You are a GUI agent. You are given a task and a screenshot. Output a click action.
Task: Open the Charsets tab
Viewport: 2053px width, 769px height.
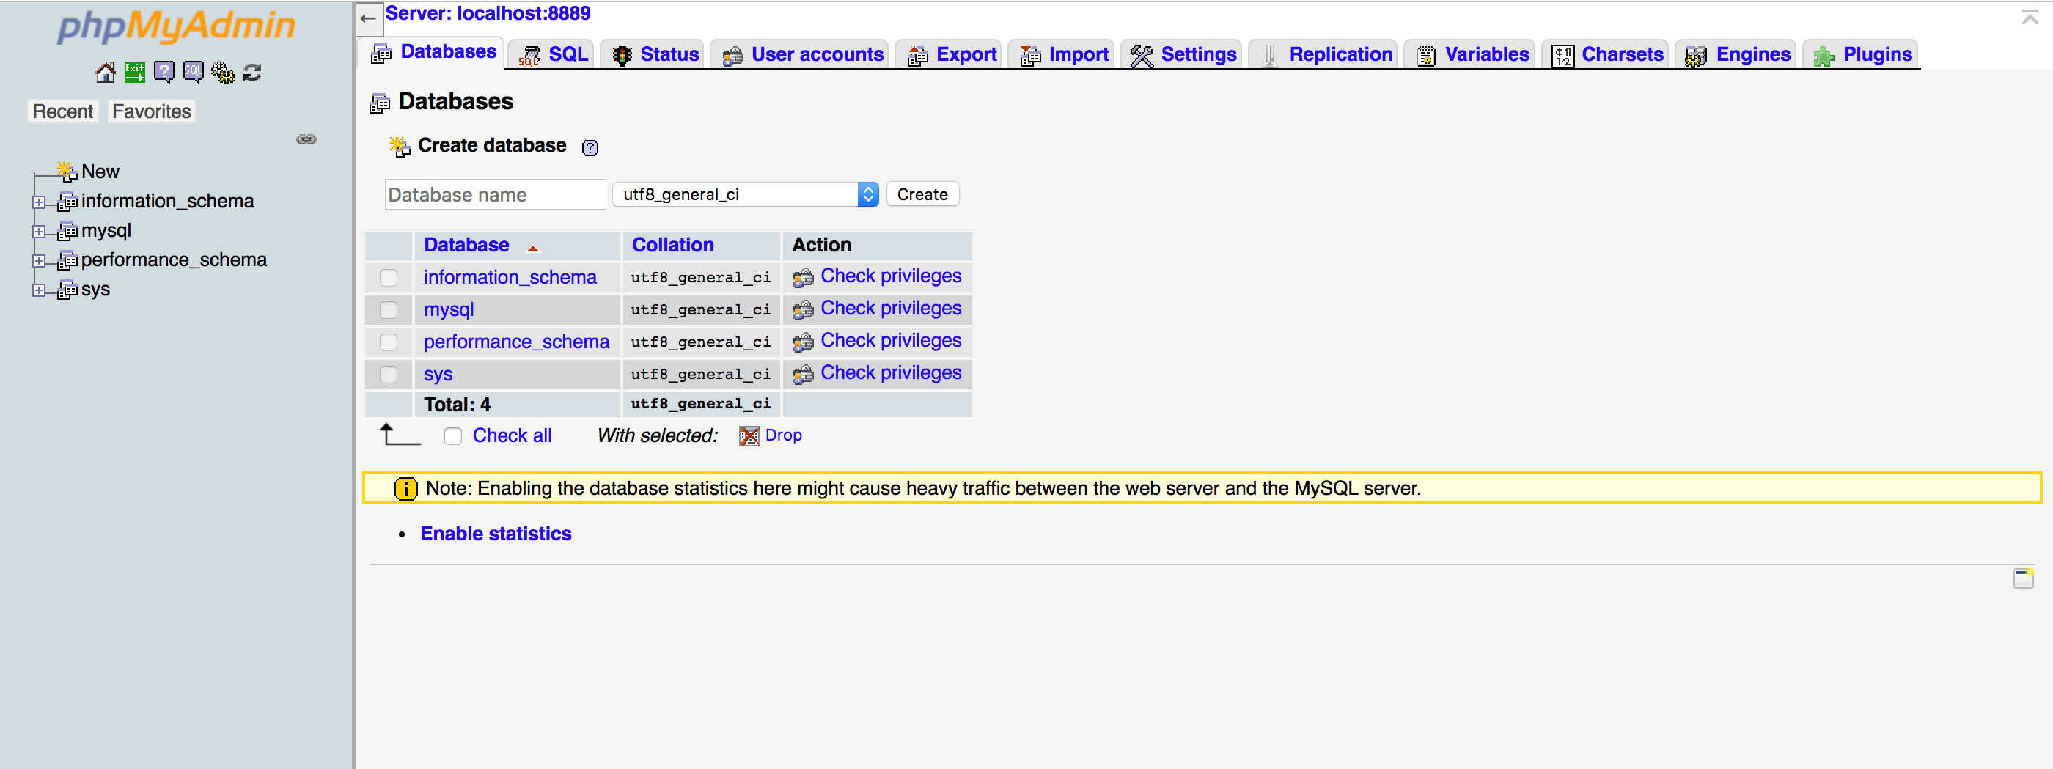point(1606,54)
